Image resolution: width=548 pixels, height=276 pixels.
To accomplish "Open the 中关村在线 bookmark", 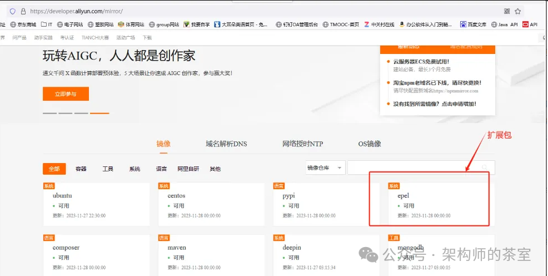I will (x=379, y=24).
